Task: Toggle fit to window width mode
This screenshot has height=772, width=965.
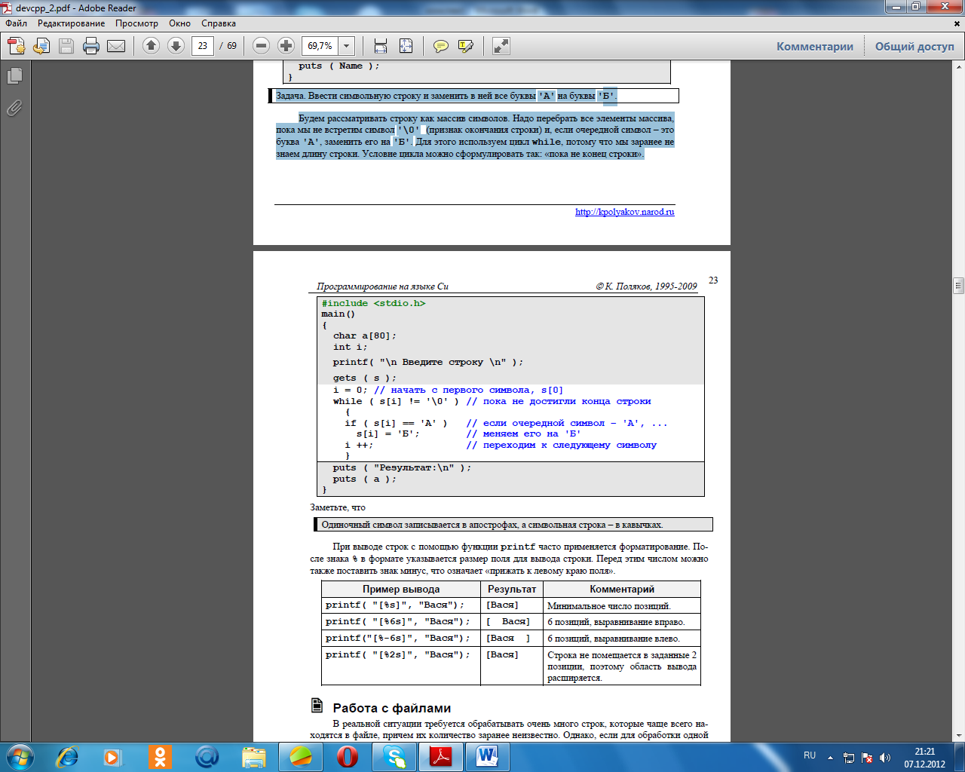Action: pos(381,46)
